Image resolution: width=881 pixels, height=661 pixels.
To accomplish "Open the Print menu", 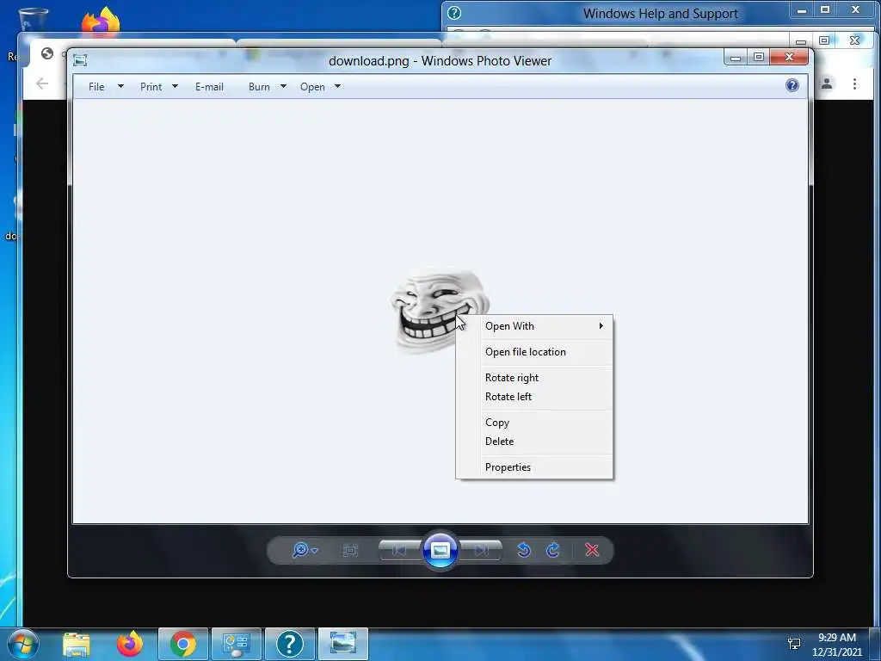I will [151, 87].
